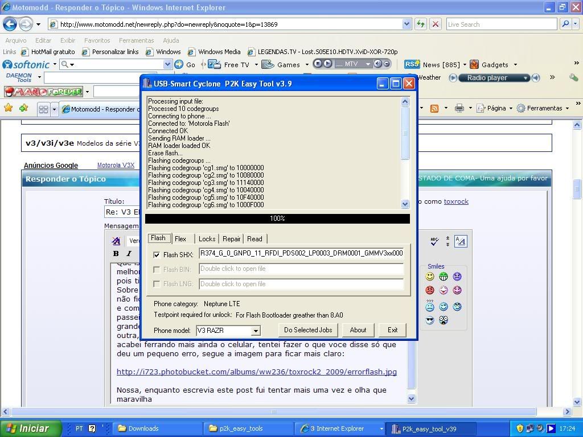This screenshot has width=583, height=437.
Task: Click the Italic formatting icon in editor
Action: click(129, 253)
